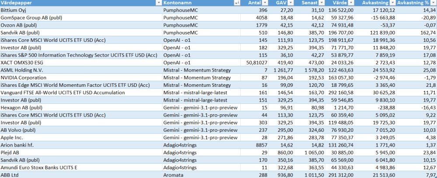
Task: Select the Apple Inc. cell
Action: point(81,138)
